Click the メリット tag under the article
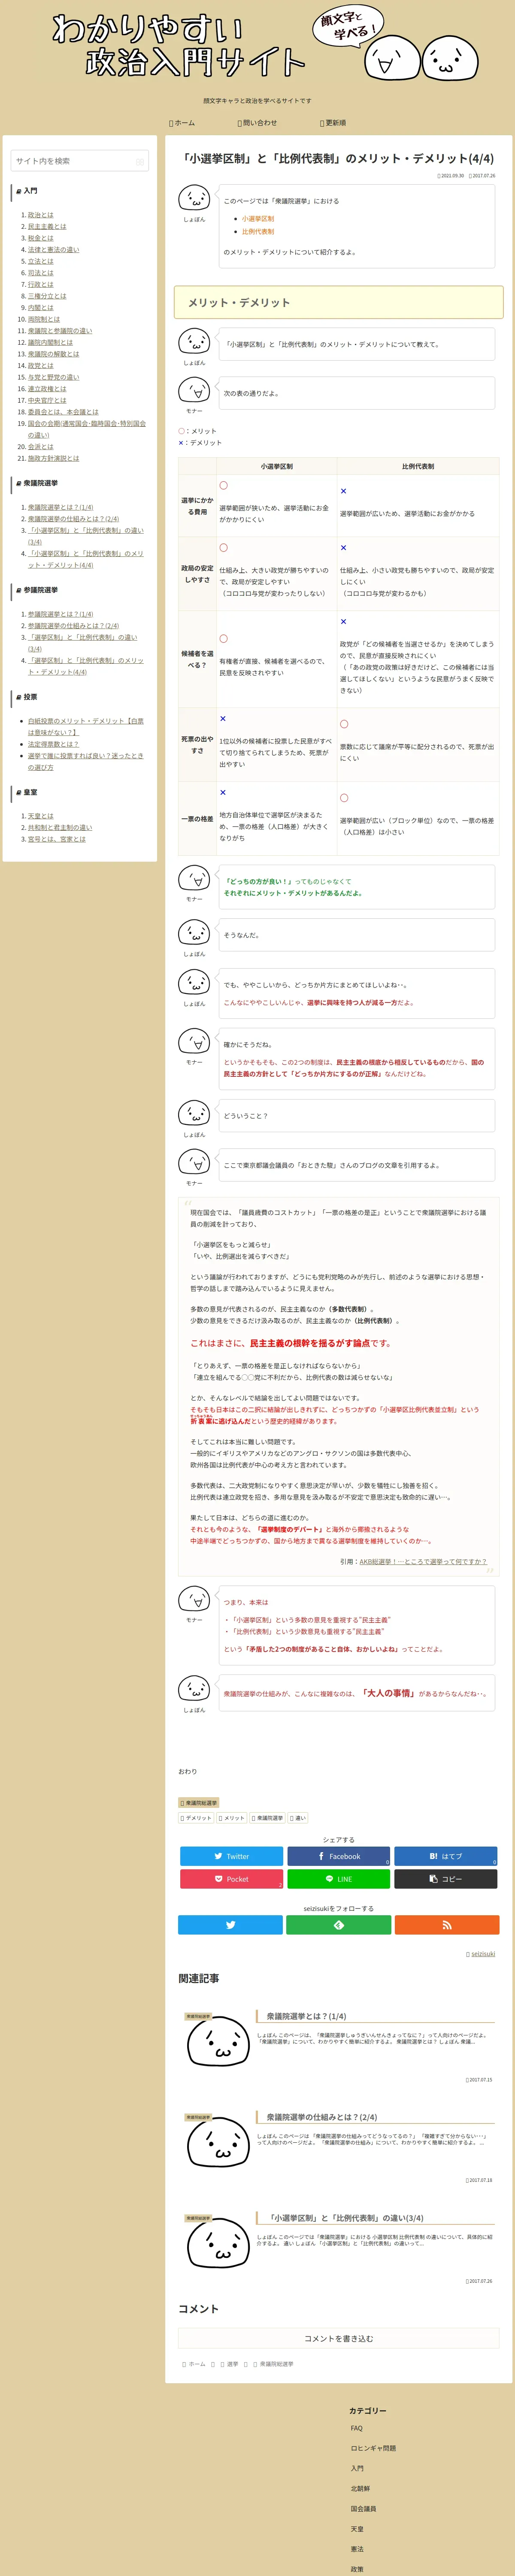Image resolution: width=515 pixels, height=2576 pixels. (x=232, y=1818)
